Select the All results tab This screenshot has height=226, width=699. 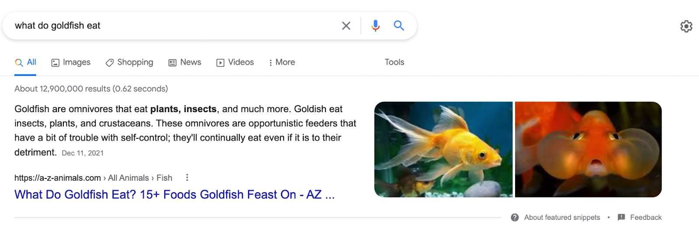click(25, 62)
